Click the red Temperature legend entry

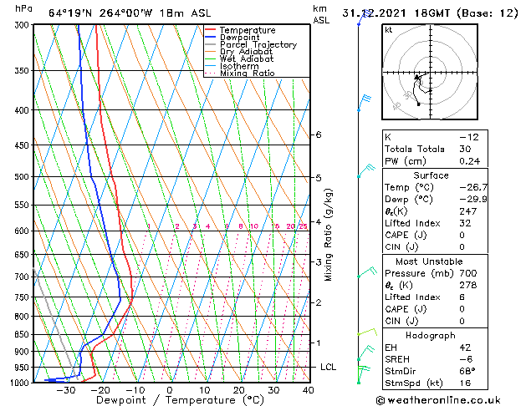coord(240,30)
